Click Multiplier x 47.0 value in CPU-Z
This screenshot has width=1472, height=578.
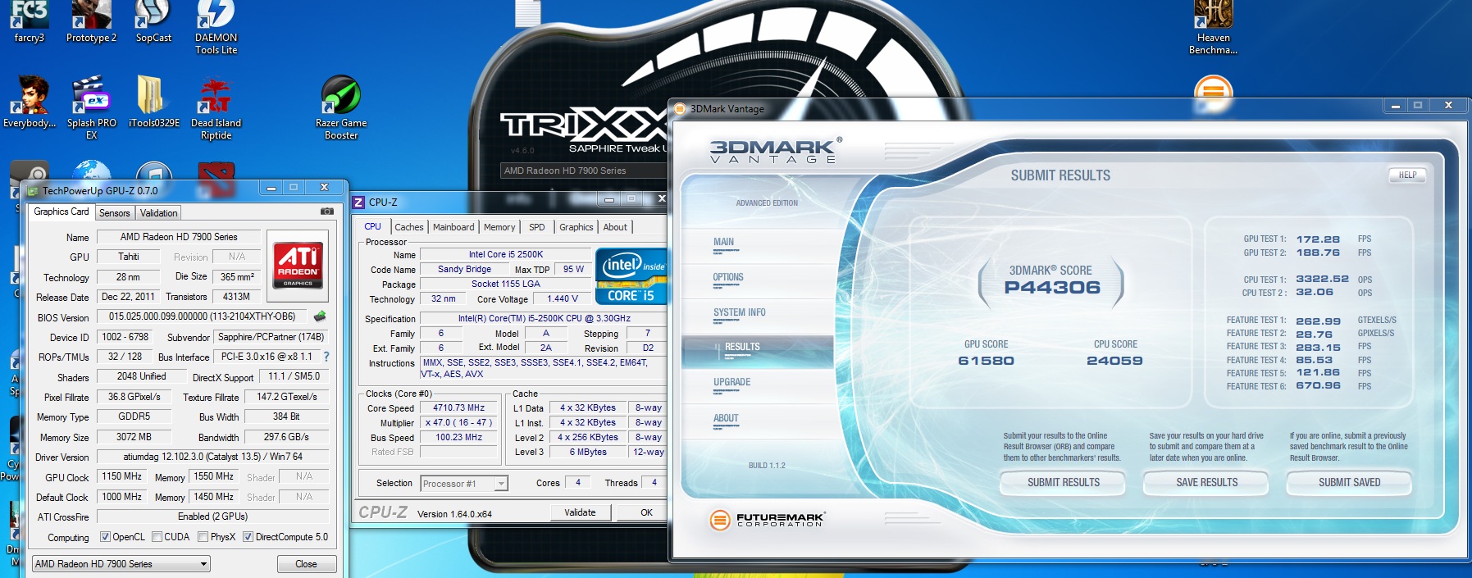click(x=459, y=422)
